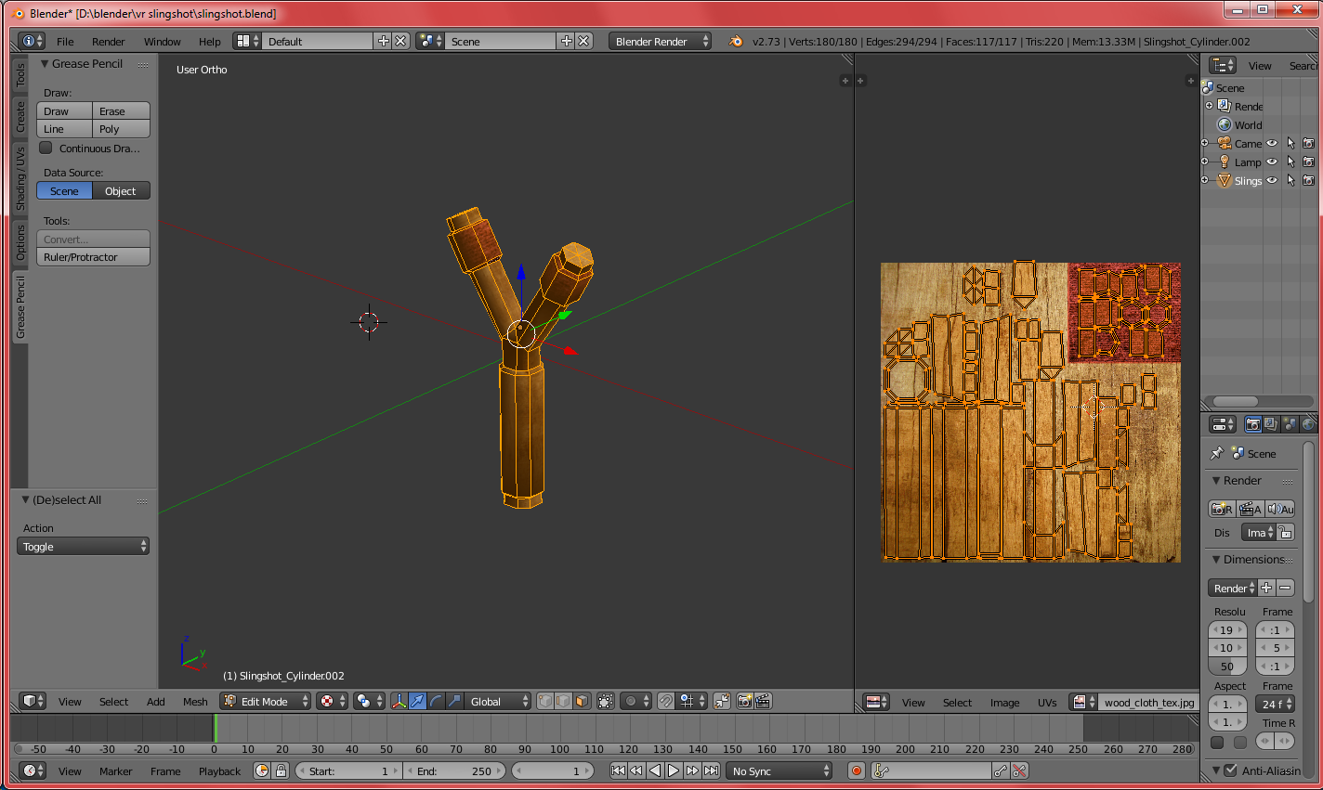Toggle limit selection to visible
The height and width of the screenshot is (790, 1323).
606,701
